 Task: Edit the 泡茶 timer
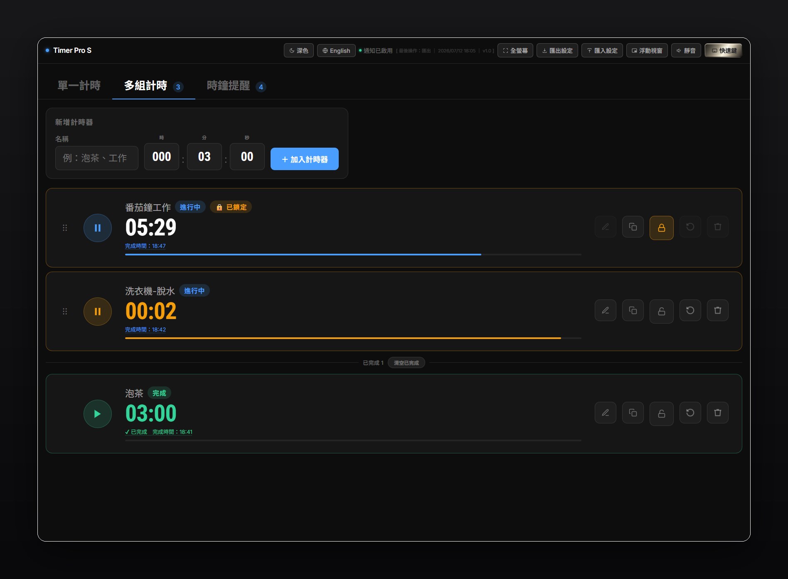[x=606, y=413]
